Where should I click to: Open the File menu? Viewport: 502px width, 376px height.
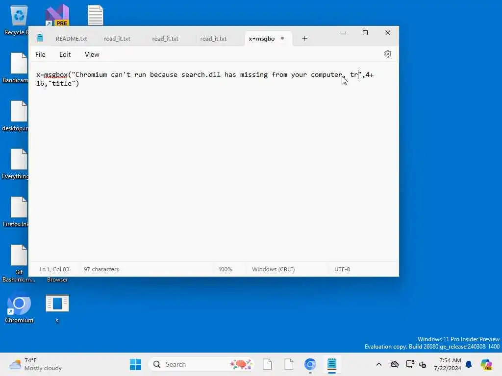(x=40, y=54)
